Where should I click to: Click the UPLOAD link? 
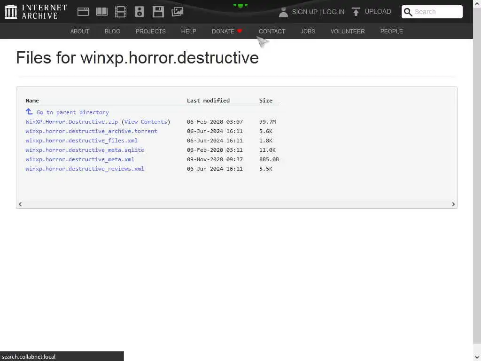(378, 11)
